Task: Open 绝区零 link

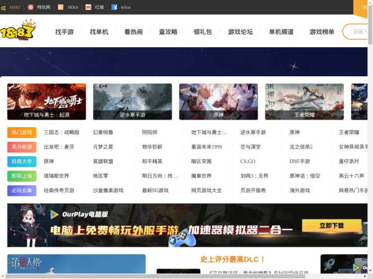Action: coord(101,176)
